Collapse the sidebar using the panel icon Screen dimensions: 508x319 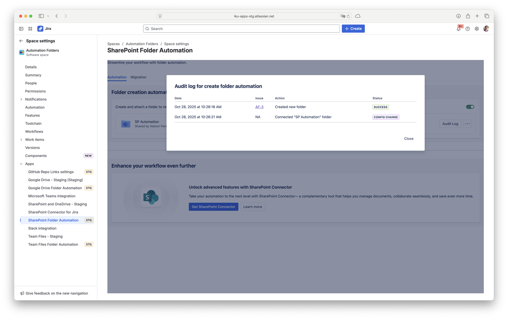21,29
